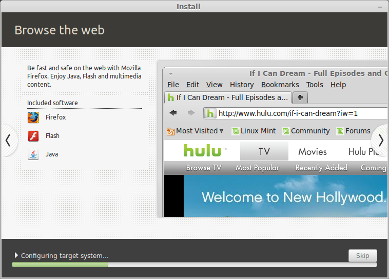Select the 'If I Can Dream' browser tab
Screen dimensions: 389x279
point(228,97)
